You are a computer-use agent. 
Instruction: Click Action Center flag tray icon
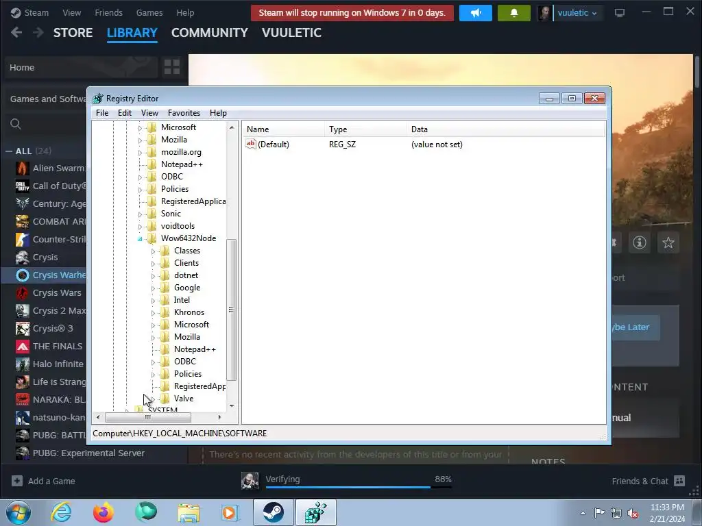click(599, 513)
